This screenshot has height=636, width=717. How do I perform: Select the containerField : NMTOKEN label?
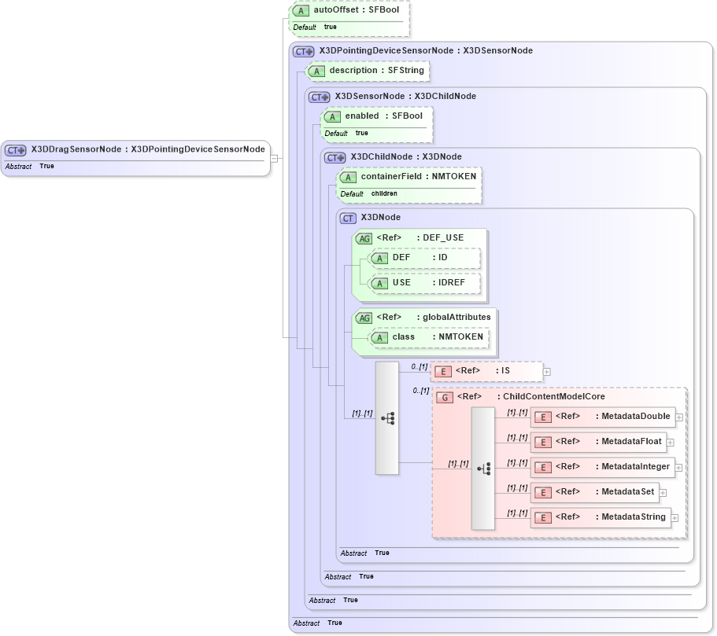tap(419, 176)
